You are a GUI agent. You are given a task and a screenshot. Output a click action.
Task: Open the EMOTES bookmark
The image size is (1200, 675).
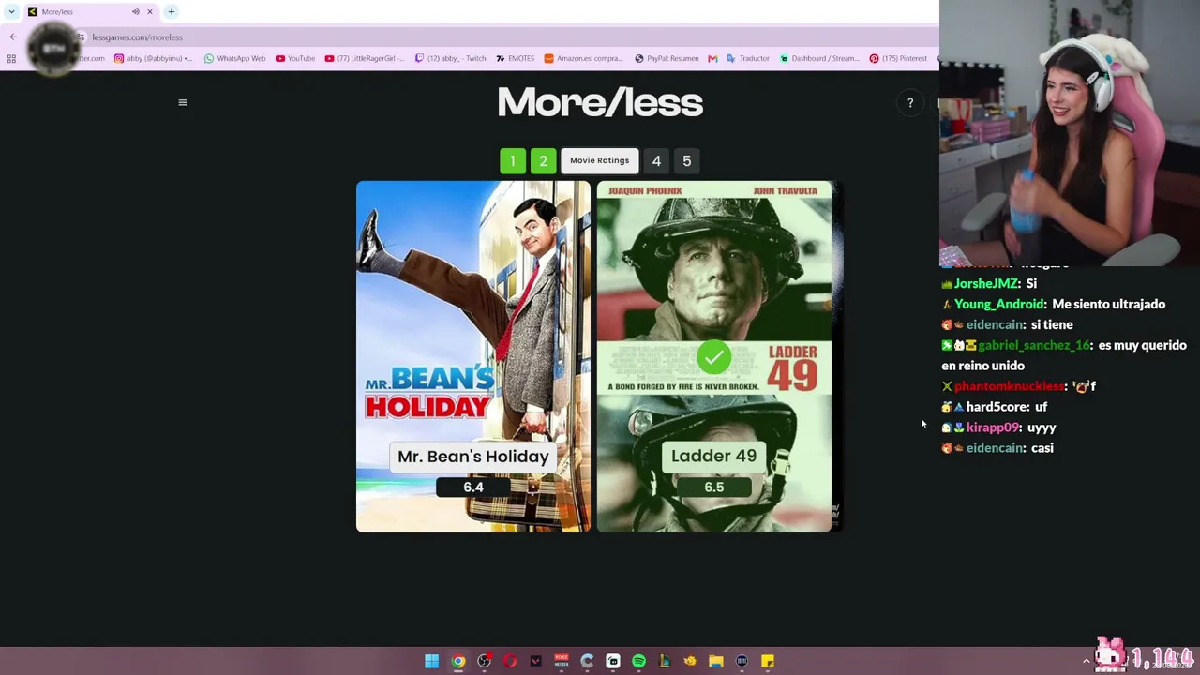[x=515, y=58]
